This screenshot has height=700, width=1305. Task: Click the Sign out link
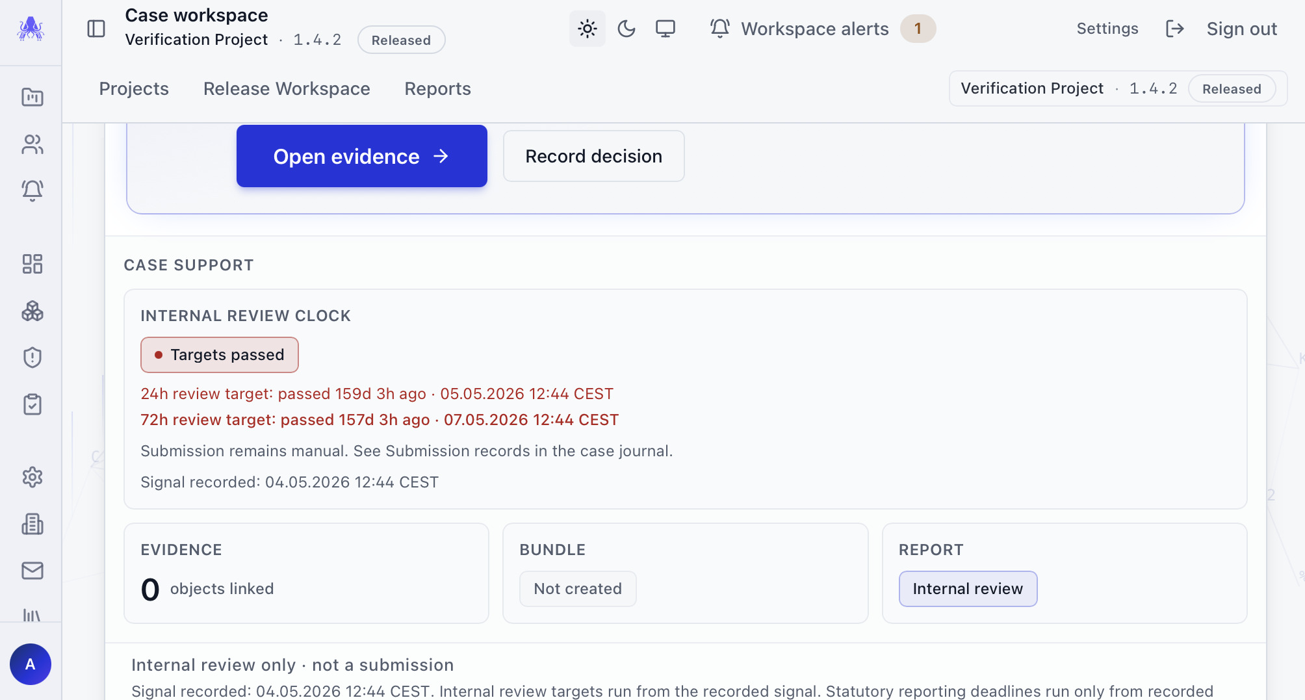pos(1242,29)
